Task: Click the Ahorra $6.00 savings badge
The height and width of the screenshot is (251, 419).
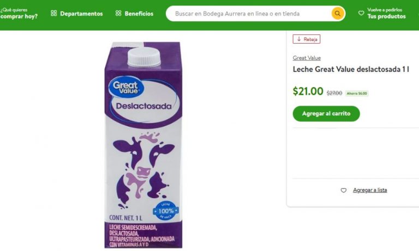Action: 357,93
